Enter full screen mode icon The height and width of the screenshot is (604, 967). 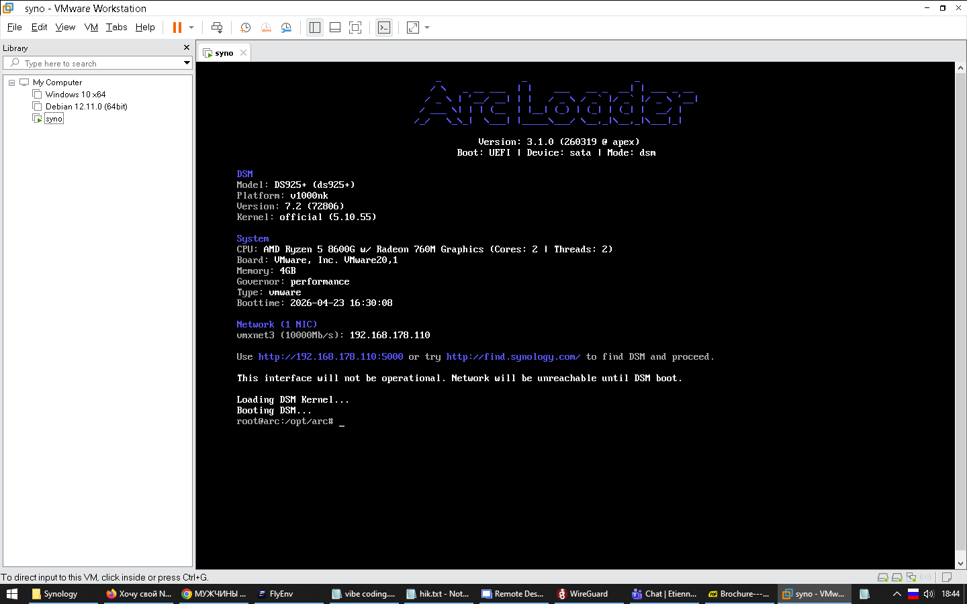tap(355, 28)
